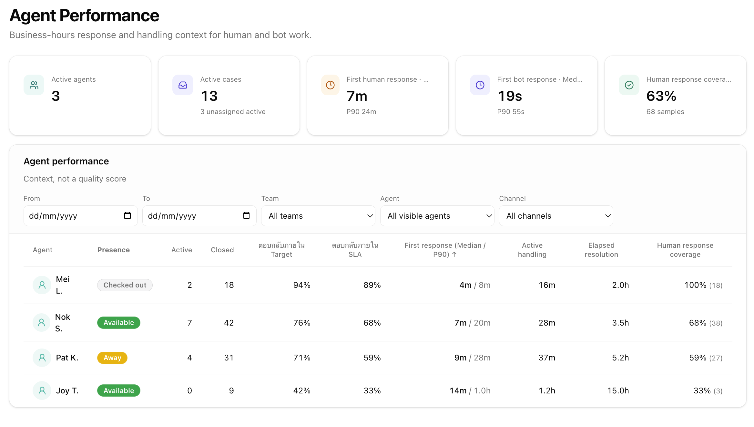Open the From date calendar picker icon

click(x=127, y=215)
